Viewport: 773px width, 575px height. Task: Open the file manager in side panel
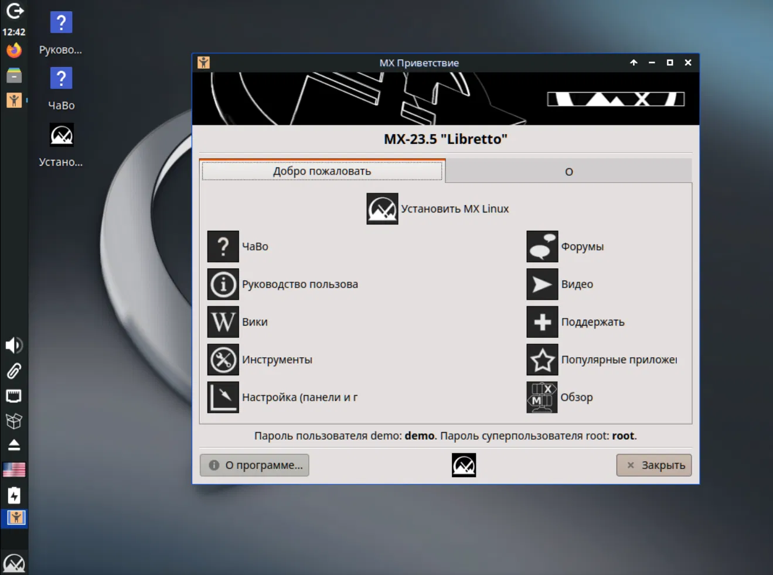click(14, 76)
